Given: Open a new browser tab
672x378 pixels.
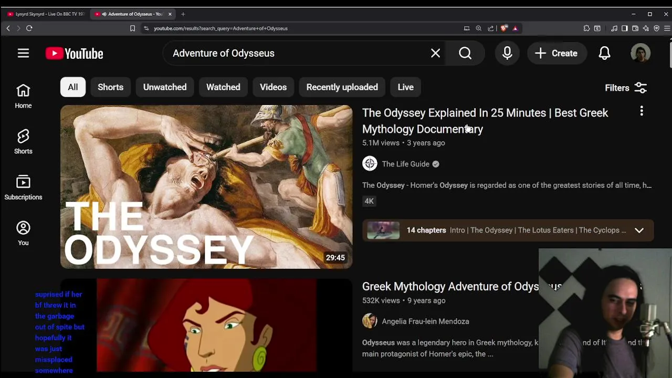Looking at the screenshot, I should (183, 14).
